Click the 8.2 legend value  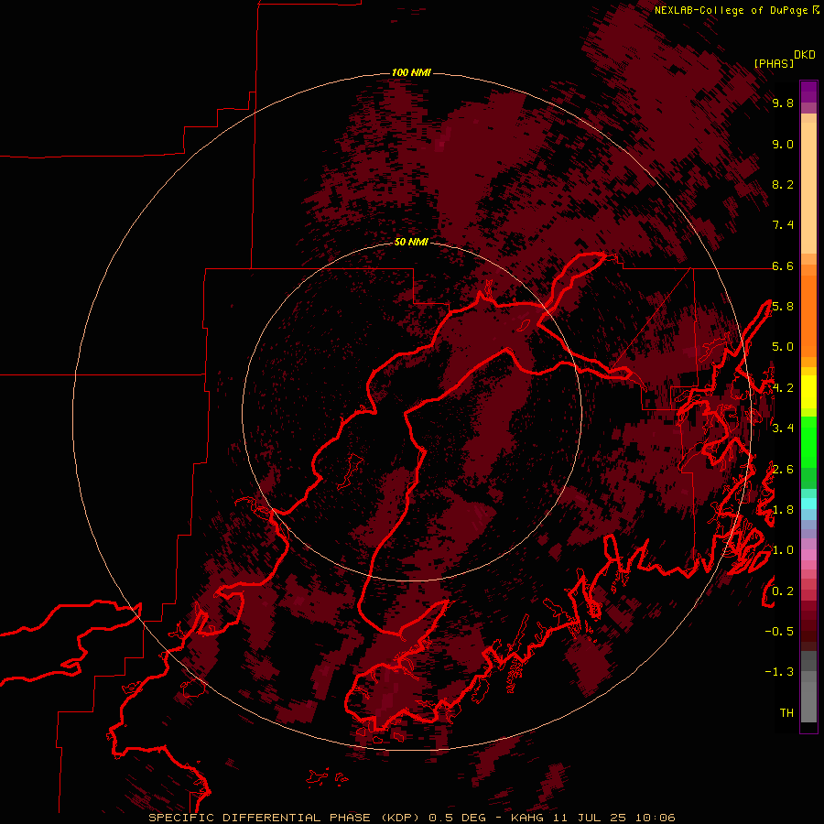(x=783, y=184)
